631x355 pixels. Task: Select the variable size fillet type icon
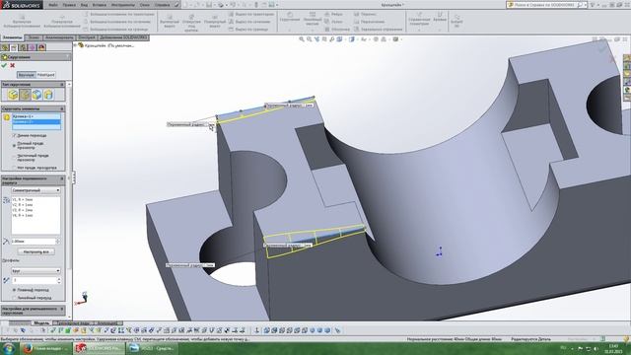(x=25, y=95)
